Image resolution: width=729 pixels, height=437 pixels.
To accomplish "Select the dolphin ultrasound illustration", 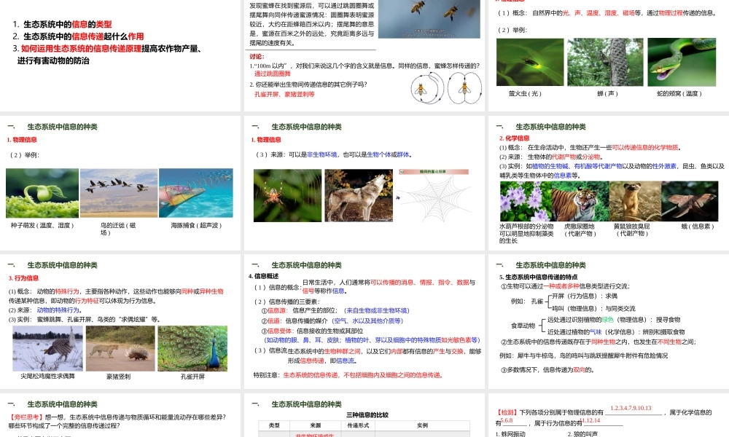I will point(195,193).
